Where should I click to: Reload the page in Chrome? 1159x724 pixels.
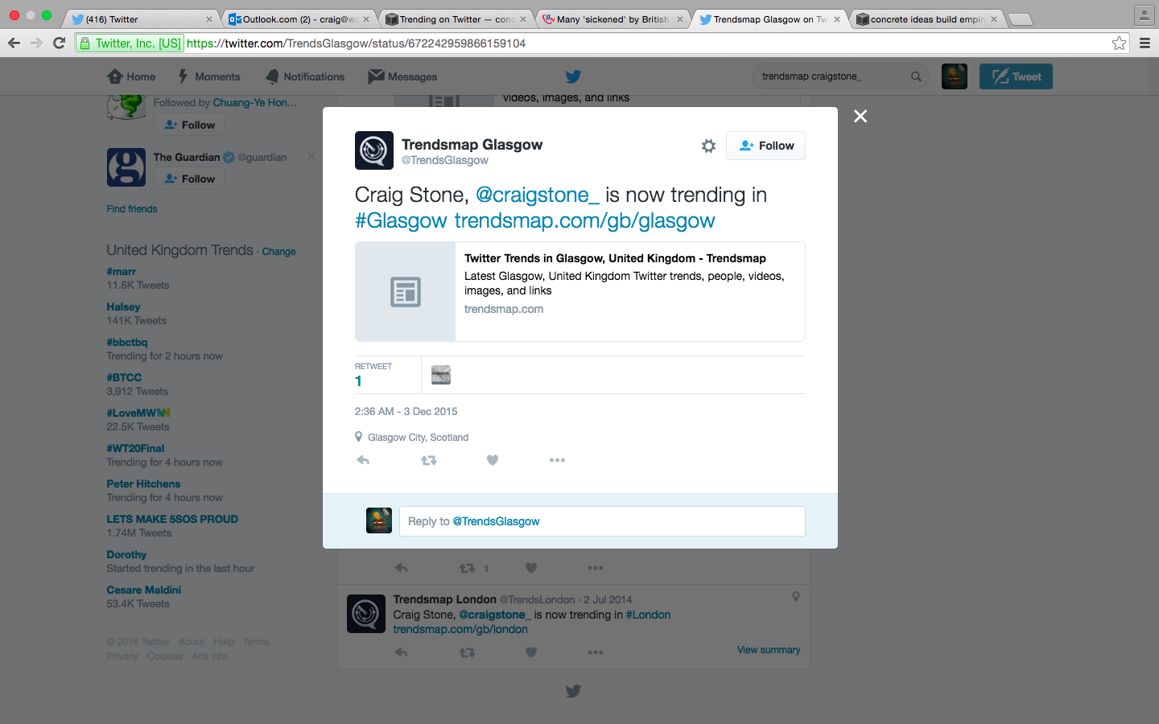59,43
